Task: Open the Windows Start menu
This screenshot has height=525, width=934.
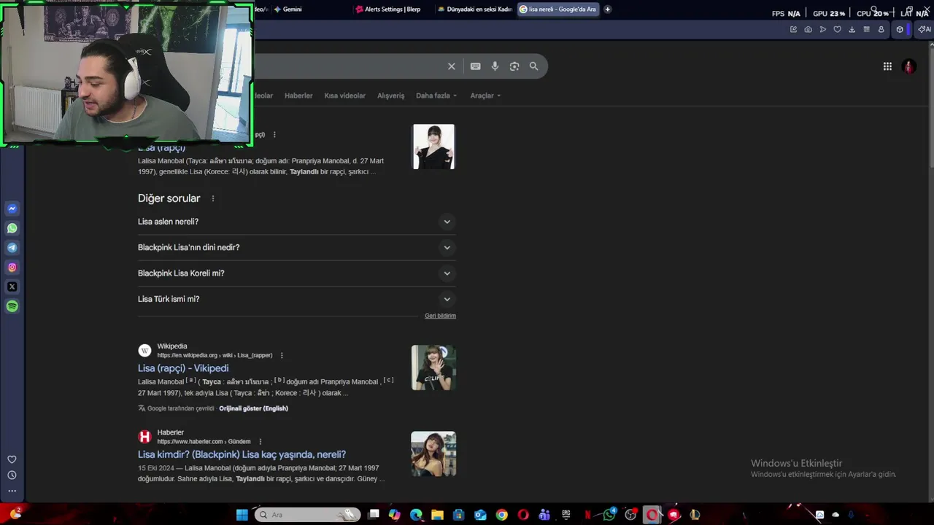Action: pos(242,515)
